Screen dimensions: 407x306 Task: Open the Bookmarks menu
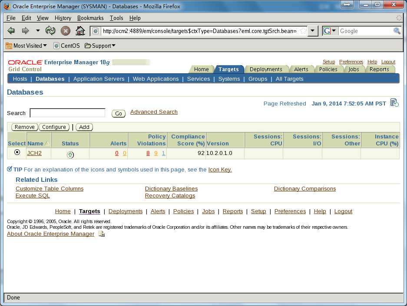click(x=90, y=18)
